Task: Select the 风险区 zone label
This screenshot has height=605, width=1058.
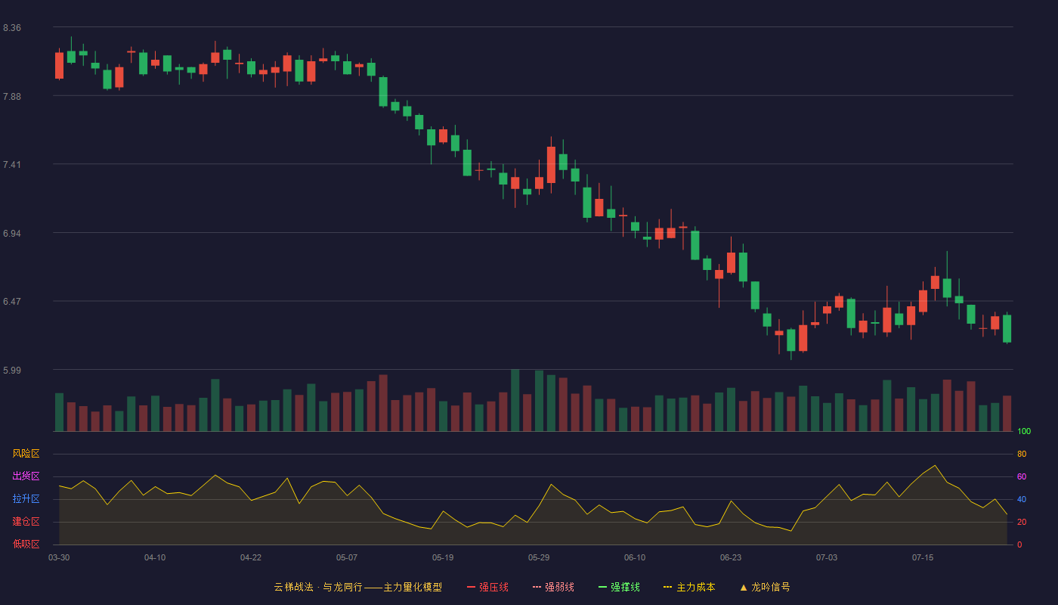Action: point(26,454)
